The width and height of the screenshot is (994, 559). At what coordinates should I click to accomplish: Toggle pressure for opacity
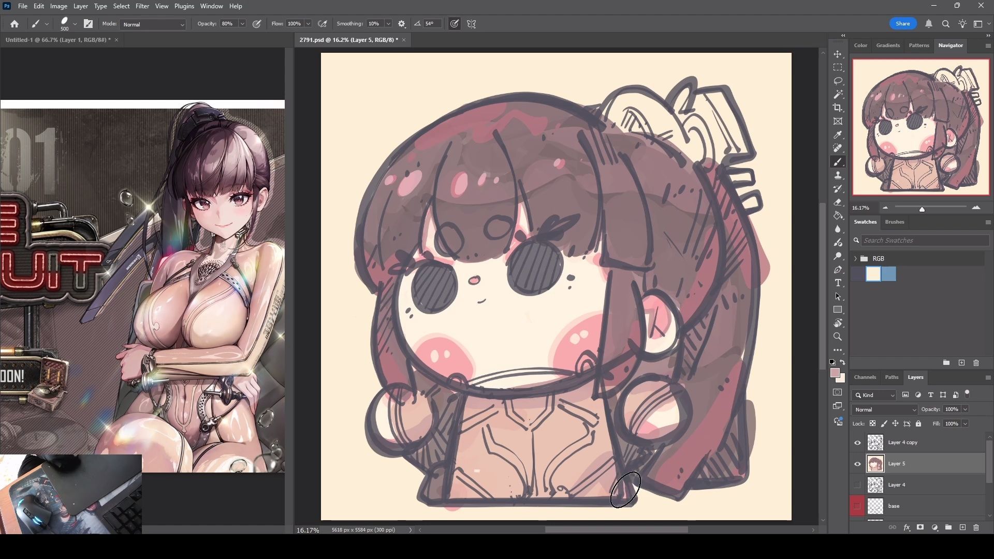(x=257, y=24)
